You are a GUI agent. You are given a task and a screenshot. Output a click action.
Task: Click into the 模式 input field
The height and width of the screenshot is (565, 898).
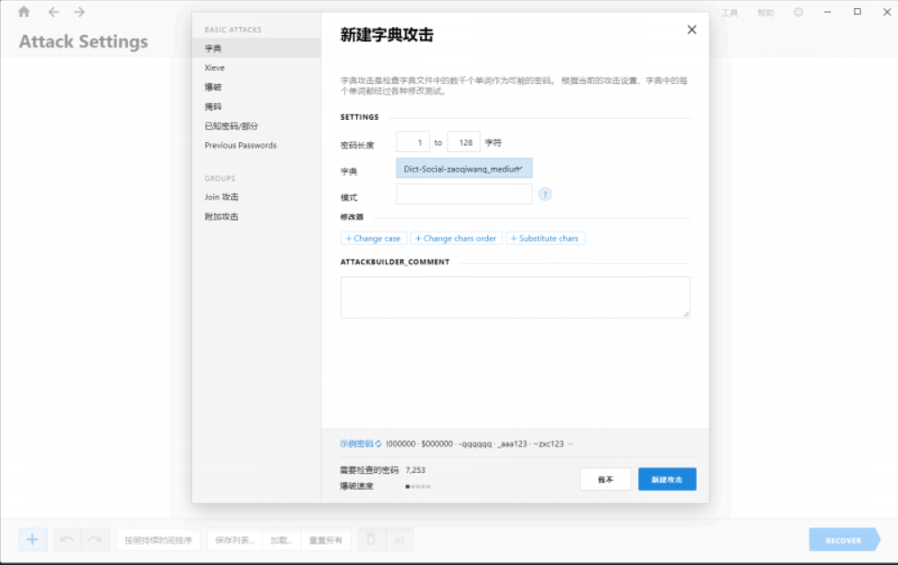[x=464, y=194]
